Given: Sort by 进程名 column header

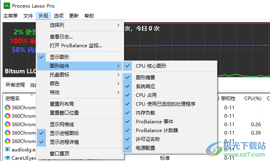Looking at the screenshot, I should 12,99.
